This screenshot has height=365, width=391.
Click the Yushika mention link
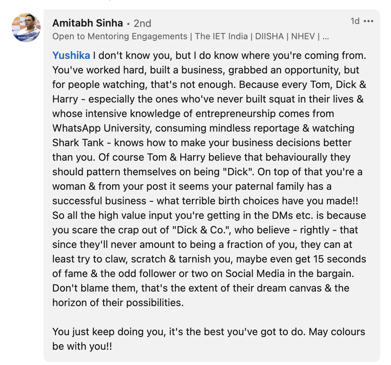click(71, 56)
